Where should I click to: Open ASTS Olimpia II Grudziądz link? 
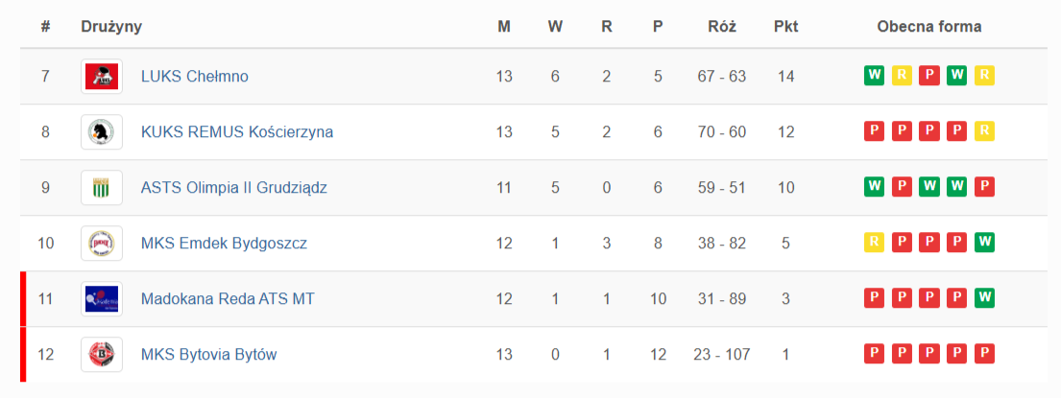233,188
